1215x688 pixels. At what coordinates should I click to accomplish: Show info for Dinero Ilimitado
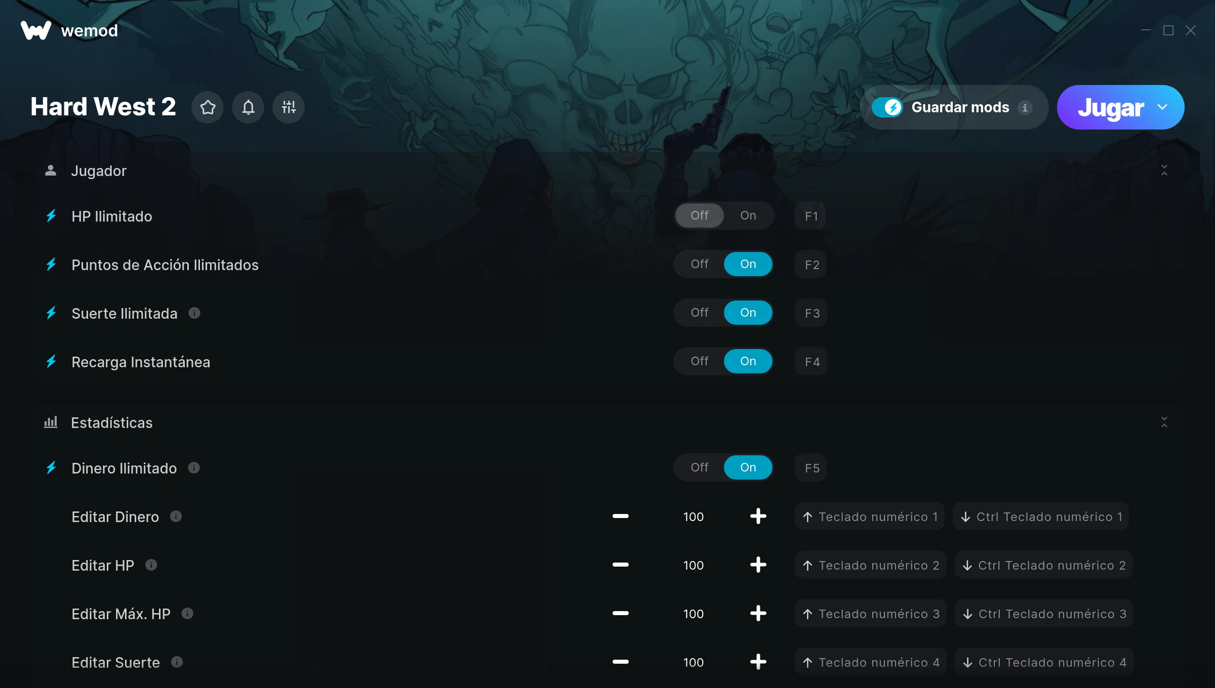pyautogui.click(x=194, y=468)
